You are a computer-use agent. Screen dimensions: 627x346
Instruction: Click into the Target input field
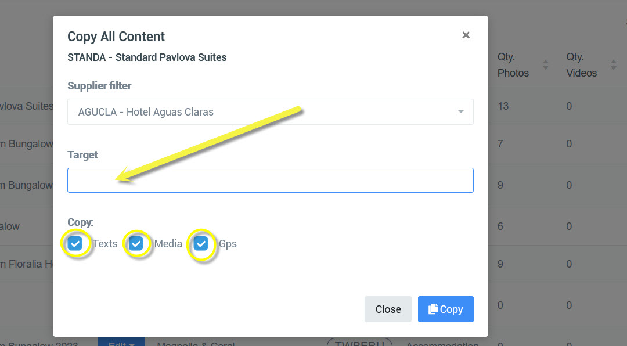point(270,181)
